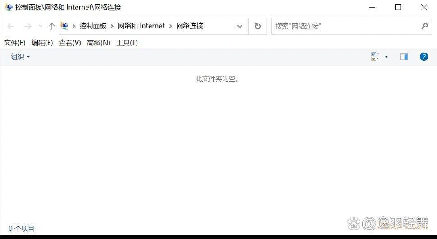Click the forward navigation arrow
The image size is (437, 239).
pos(27,26)
